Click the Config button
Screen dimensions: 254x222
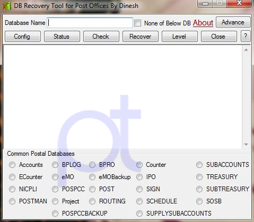coord(23,37)
